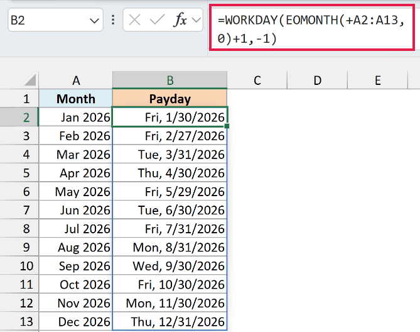The width and height of the screenshot is (420, 332).
Task: Select cell Feb 2026
Action: pyautogui.click(x=76, y=135)
